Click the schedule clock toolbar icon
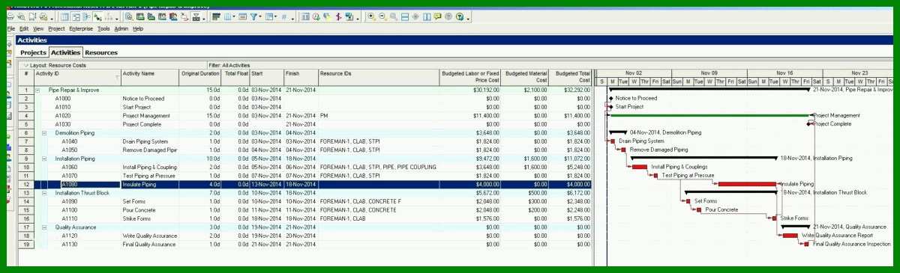 [x=316, y=16]
